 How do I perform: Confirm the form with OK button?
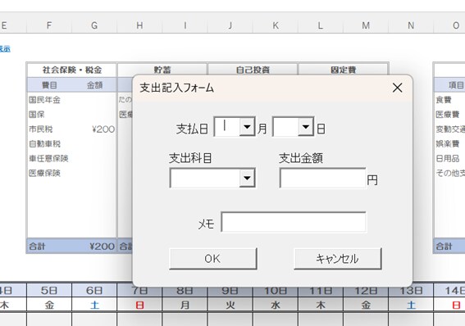[x=213, y=259]
